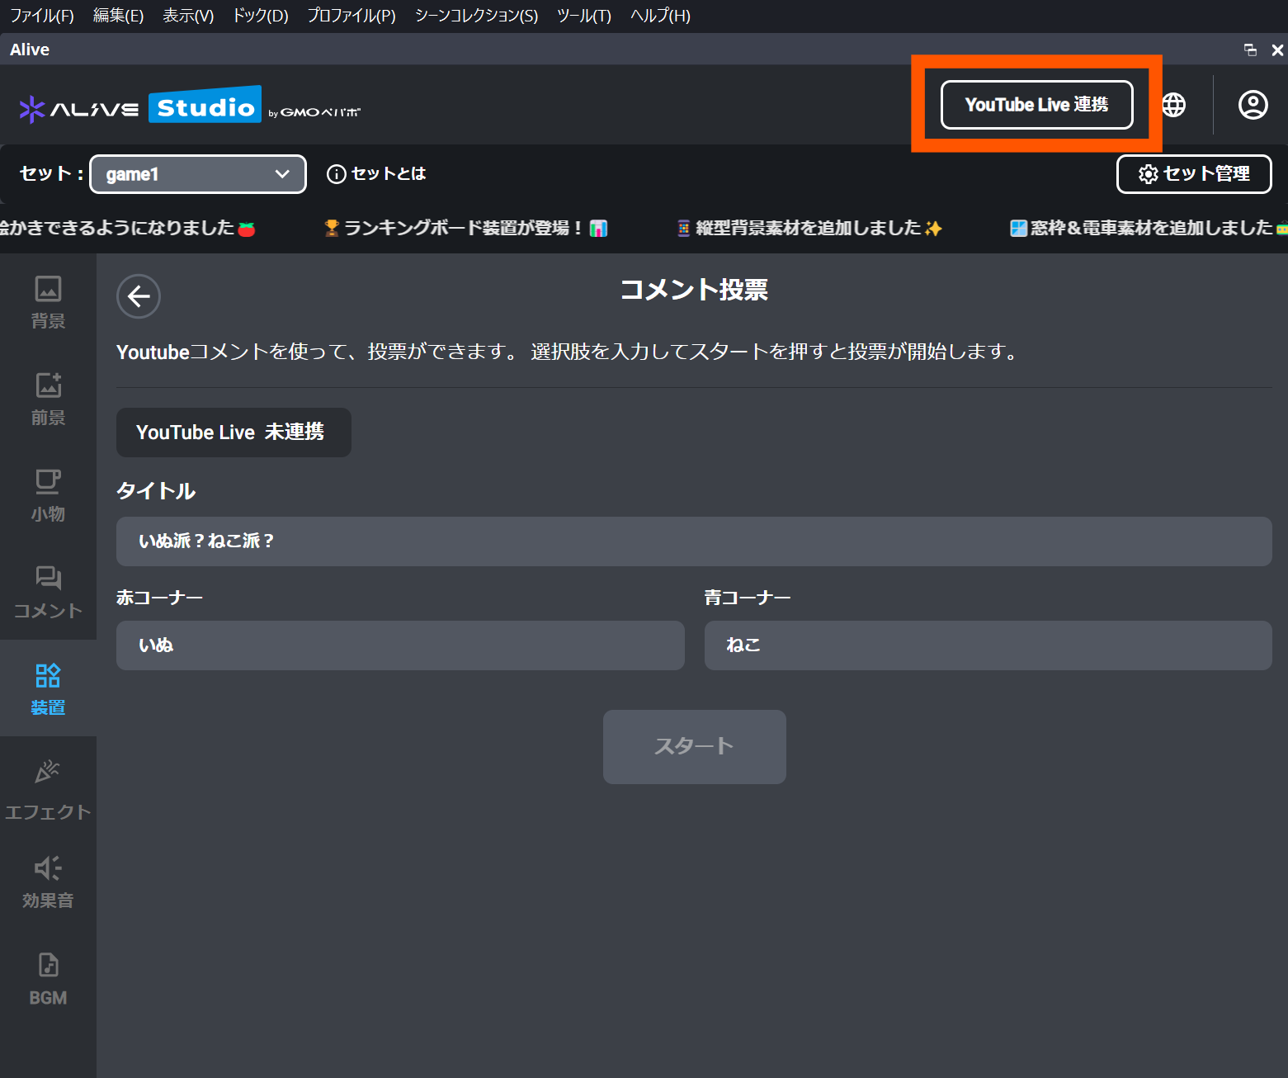Viewport: 1288px width, 1078px height.
Task: Select the 小物 (props) sidebar icon
Action: (48, 495)
